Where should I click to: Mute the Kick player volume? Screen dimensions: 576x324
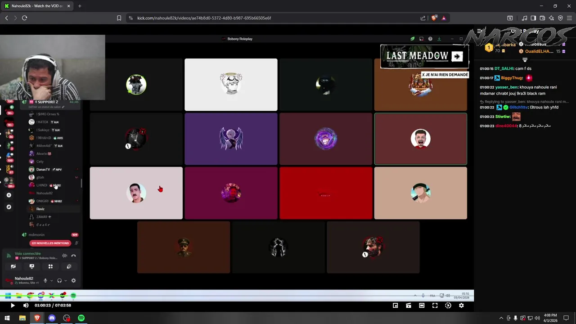pyautogui.click(x=26, y=305)
